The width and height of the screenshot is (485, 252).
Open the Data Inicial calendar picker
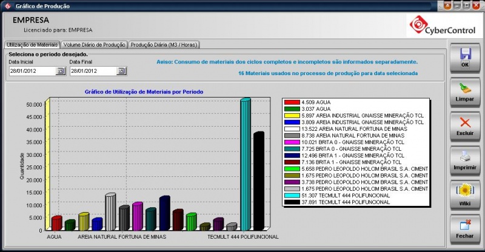pos(60,71)
